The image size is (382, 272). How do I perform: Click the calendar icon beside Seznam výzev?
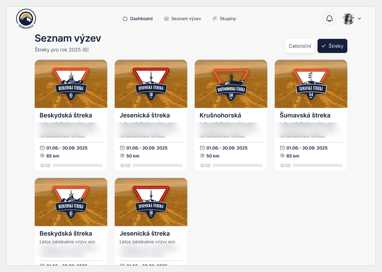pyautogui.click(x=166, y=19)
